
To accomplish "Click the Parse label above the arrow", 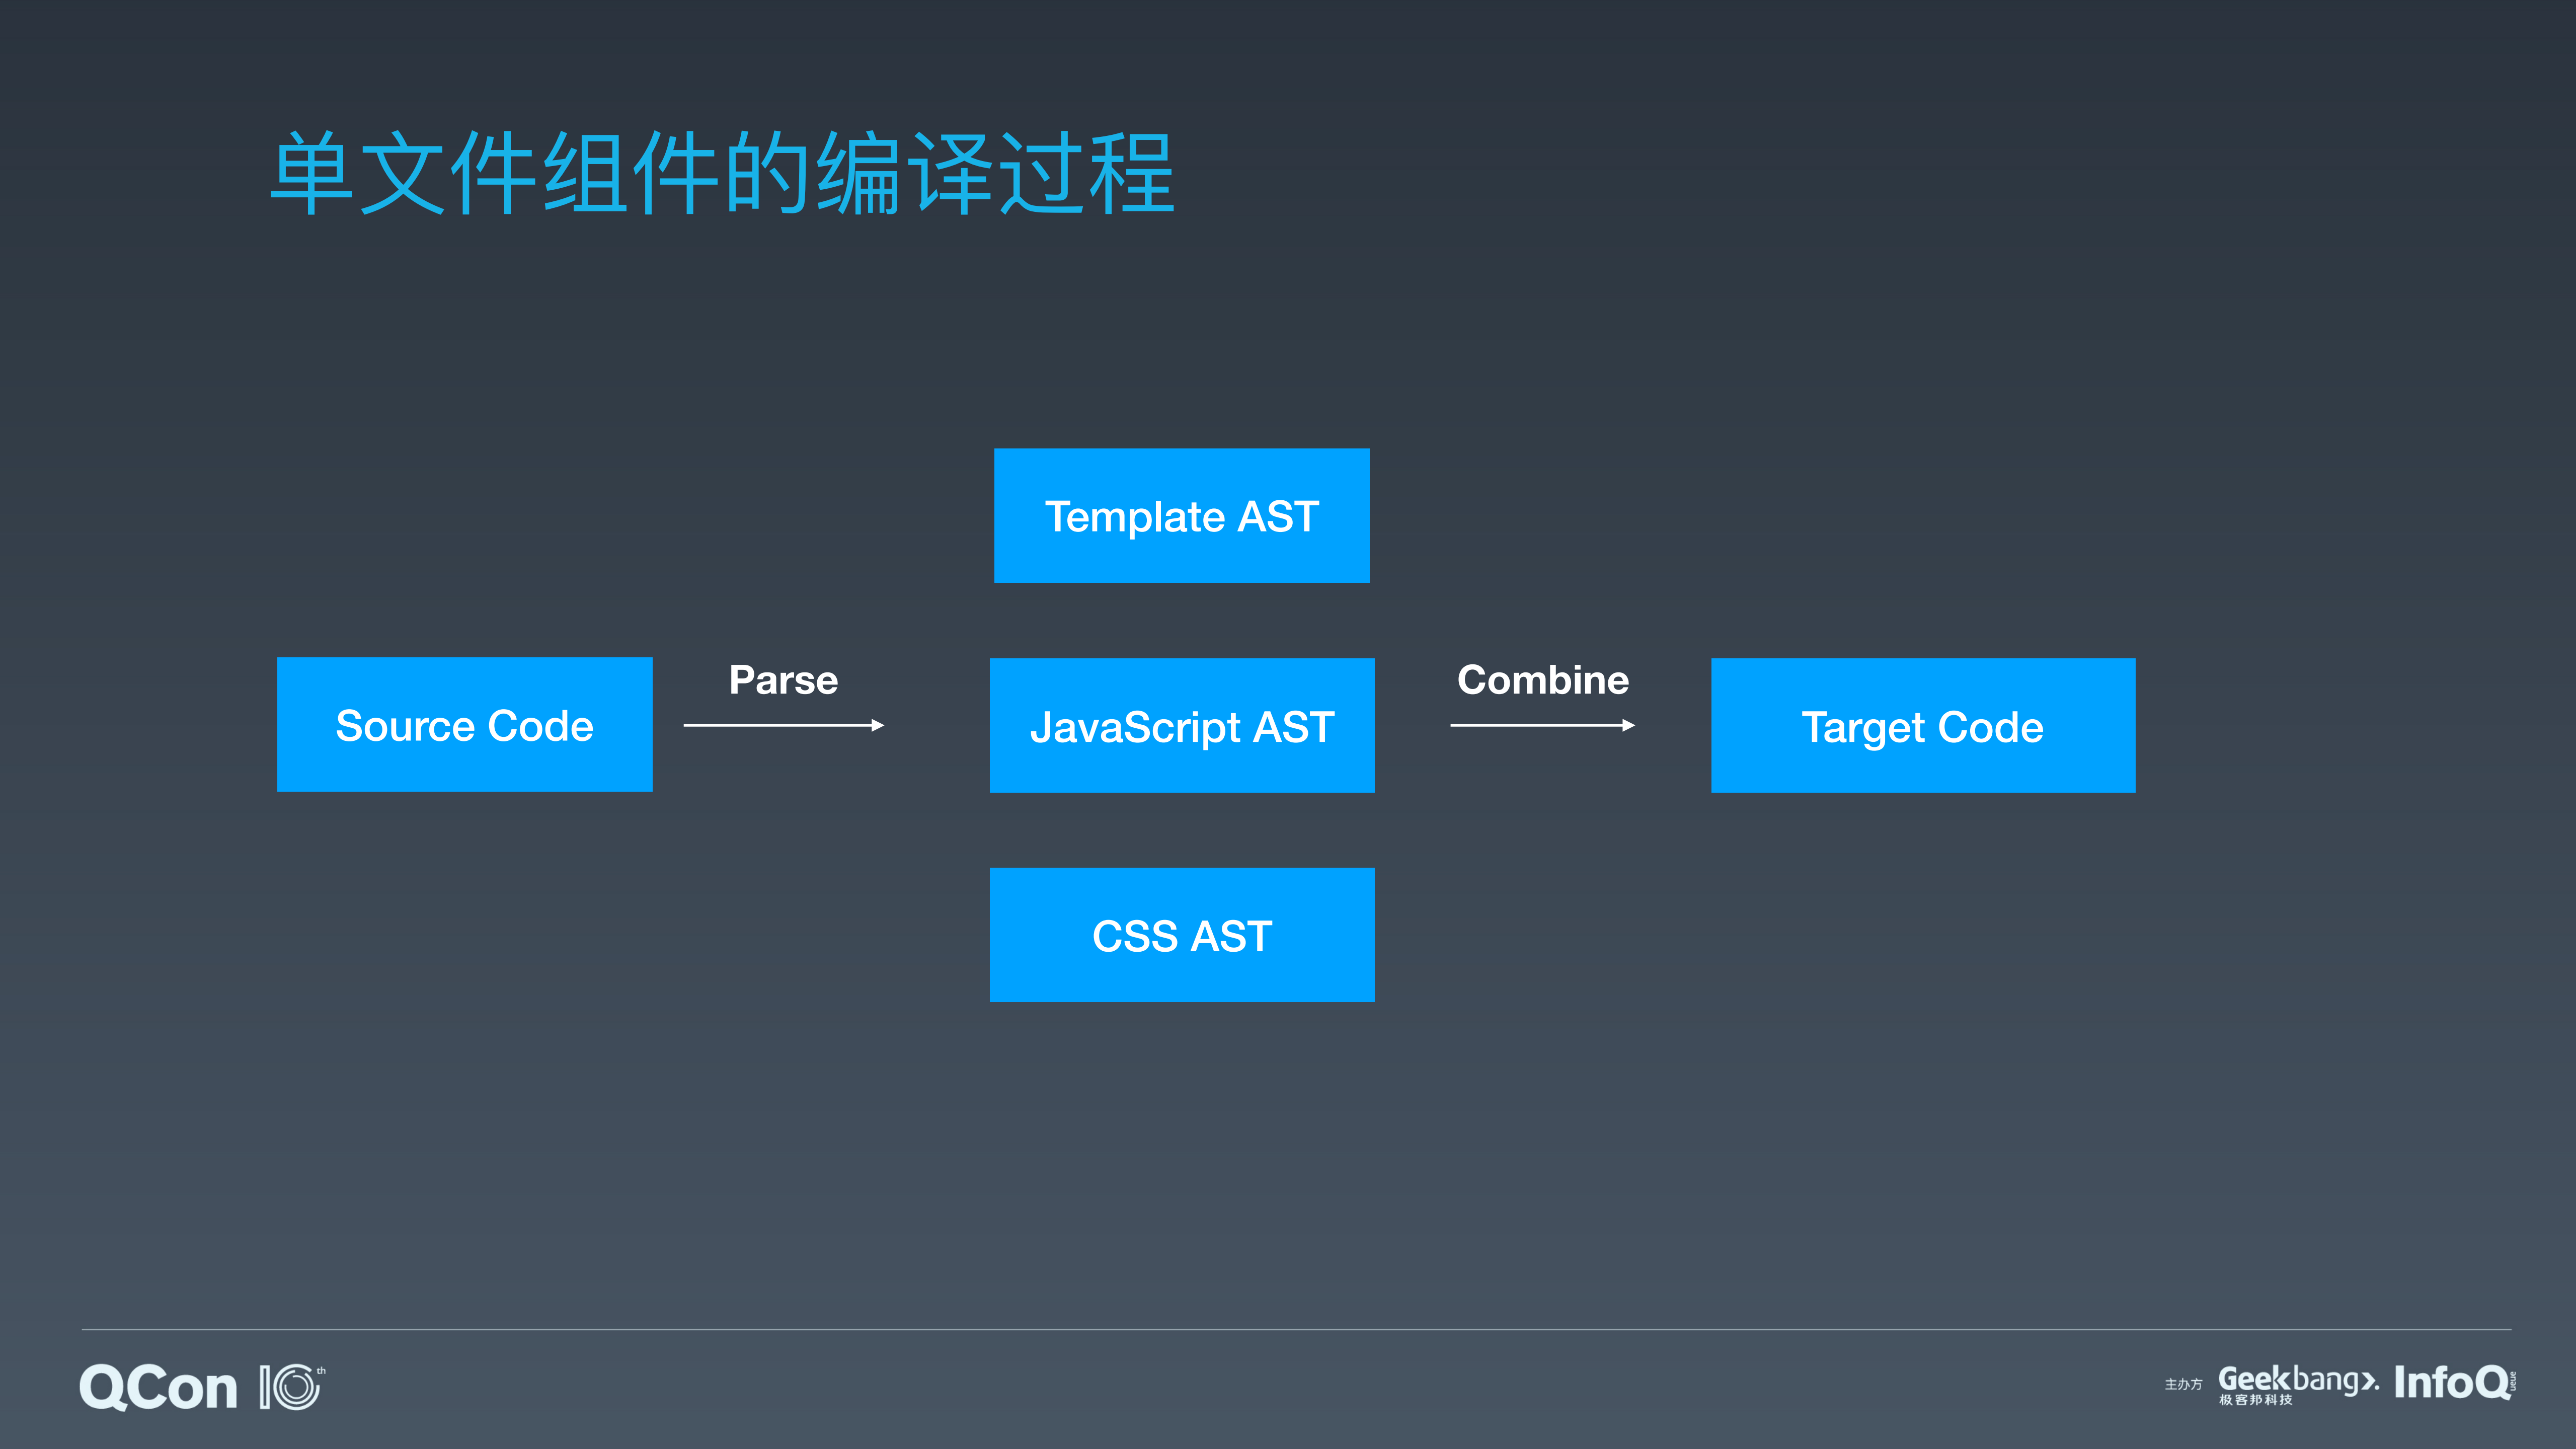I will click(784, 680).
